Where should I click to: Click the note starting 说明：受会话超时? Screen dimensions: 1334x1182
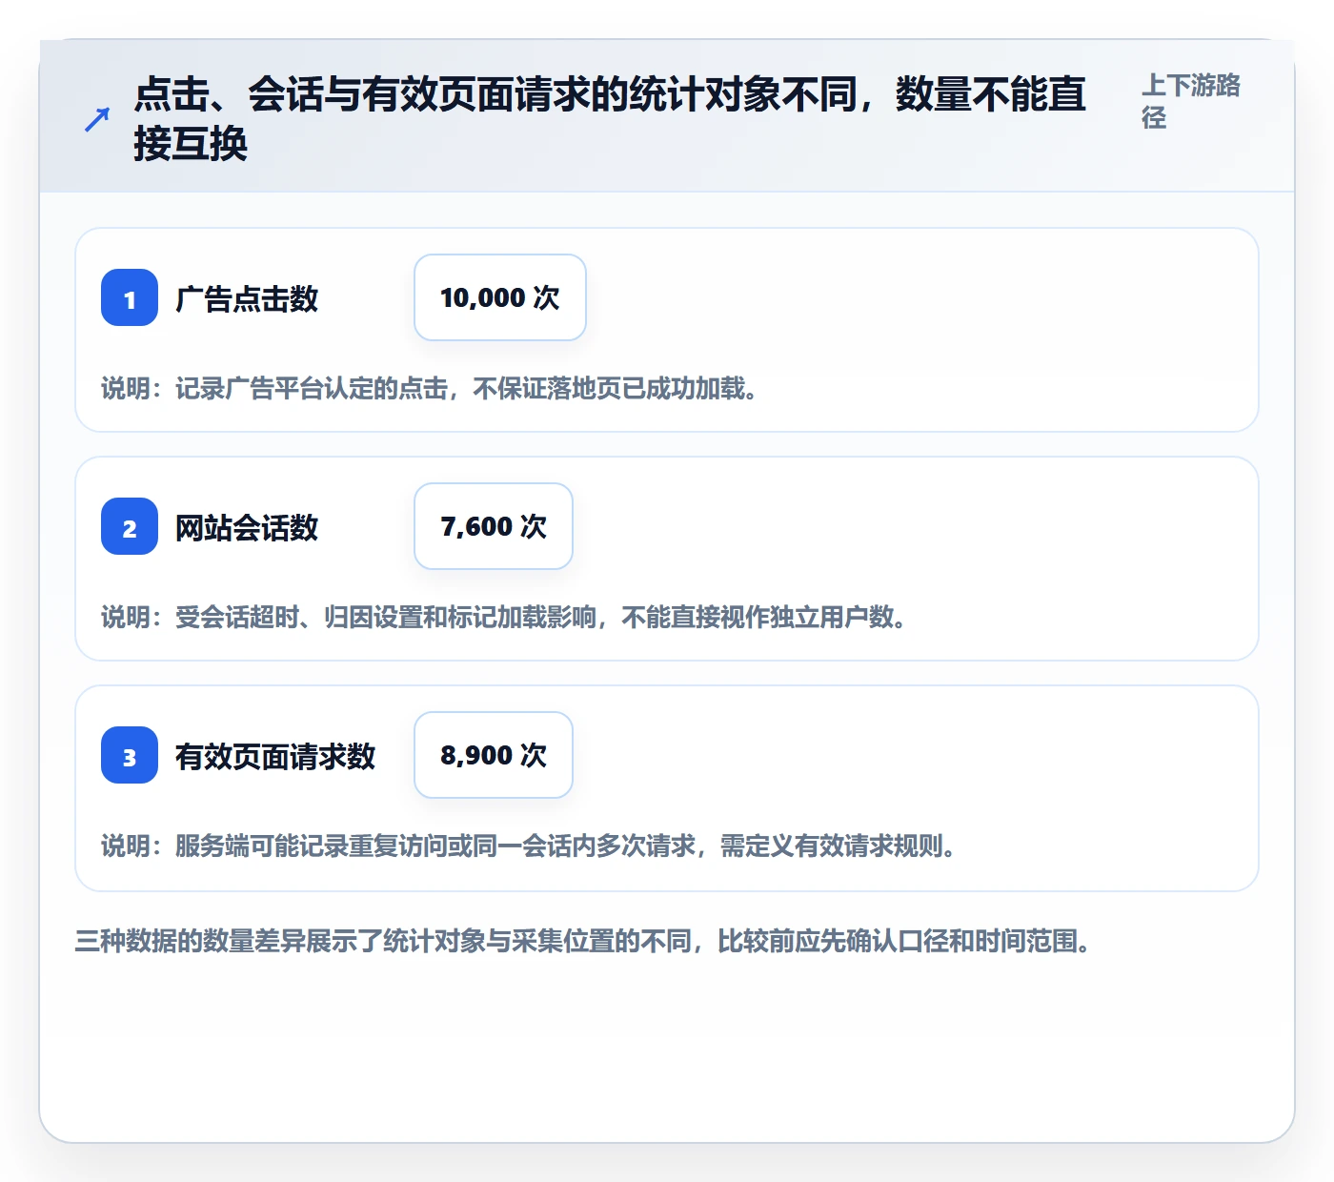(504, 617)
